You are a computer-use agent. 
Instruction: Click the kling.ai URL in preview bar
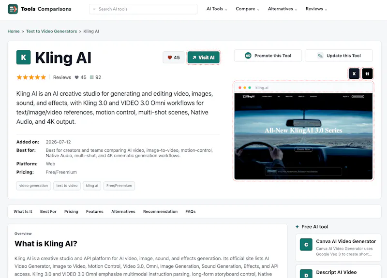tap(262, 88)
